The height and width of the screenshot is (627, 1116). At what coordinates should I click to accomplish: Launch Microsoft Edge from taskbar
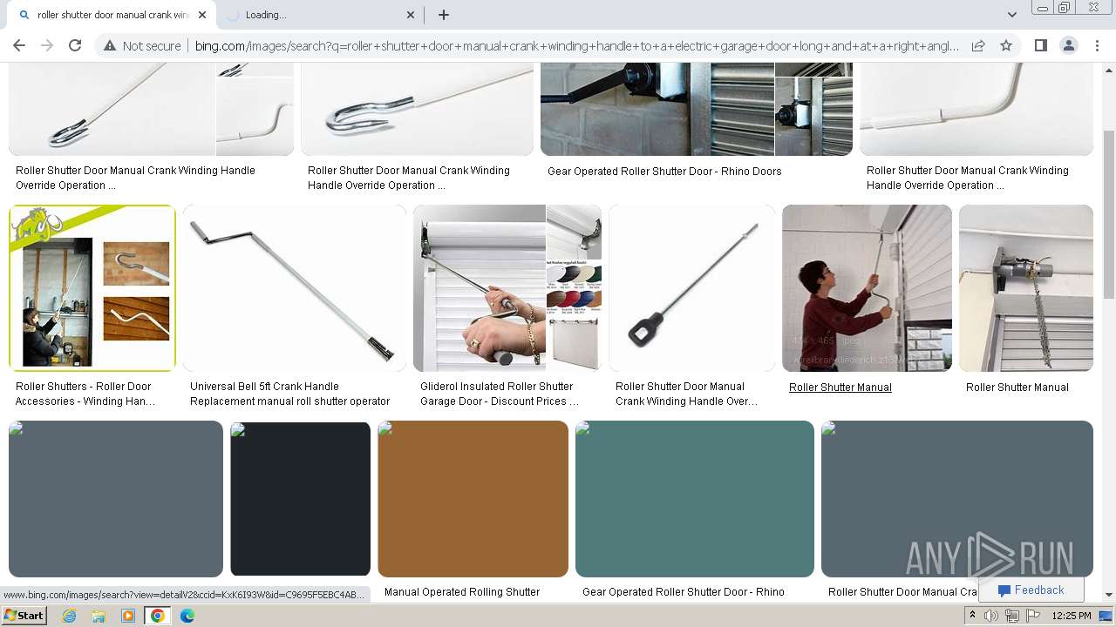pyautogui.click(x=187, y=616)
